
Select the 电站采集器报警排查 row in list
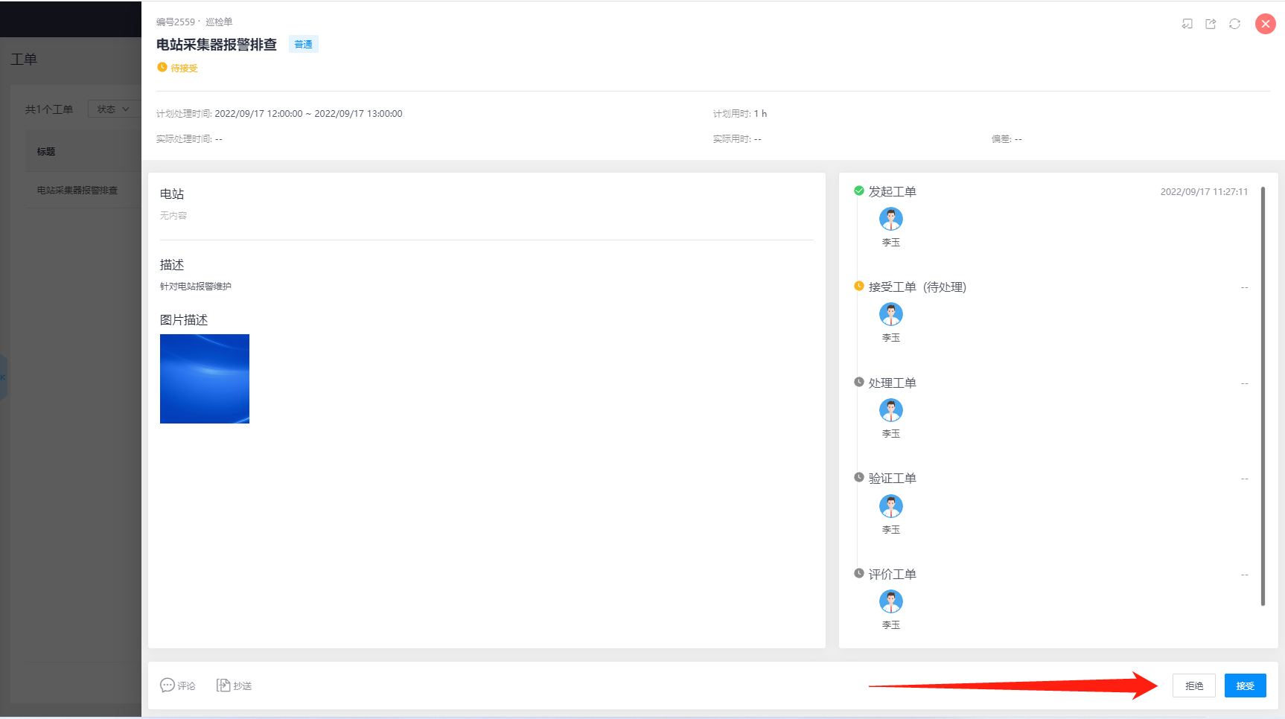(x=77, y=191)
